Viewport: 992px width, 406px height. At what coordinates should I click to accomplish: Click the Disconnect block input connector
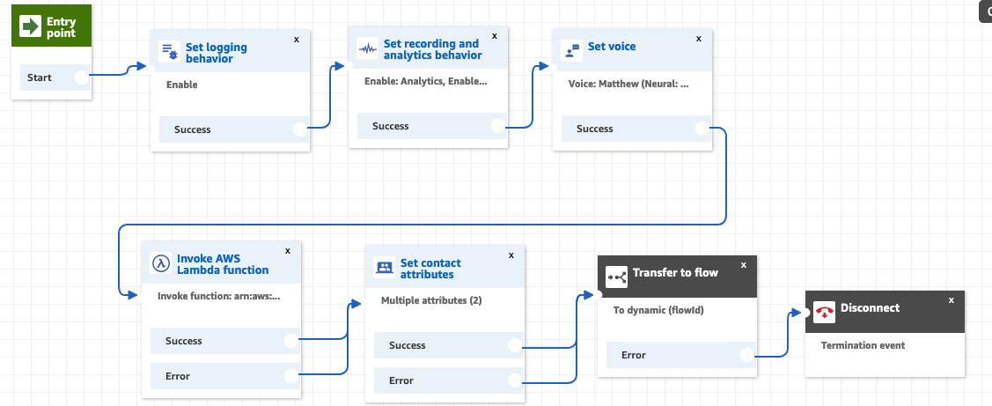coord(805,313)
